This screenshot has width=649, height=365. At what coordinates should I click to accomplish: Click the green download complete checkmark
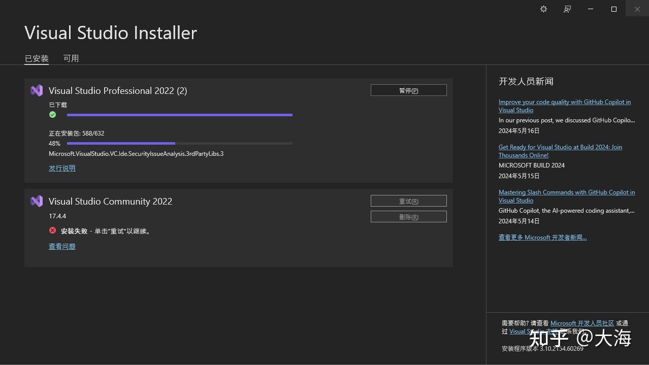[52, 115]
